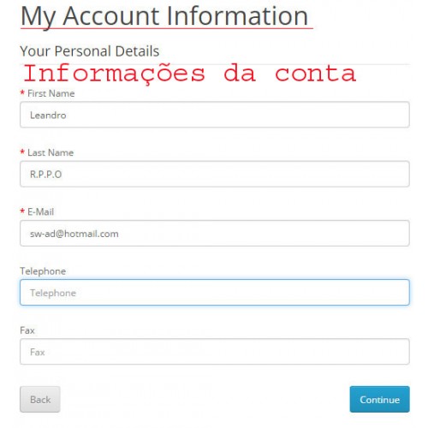
Task: Select the E-Mail input field
Action: 215,233
